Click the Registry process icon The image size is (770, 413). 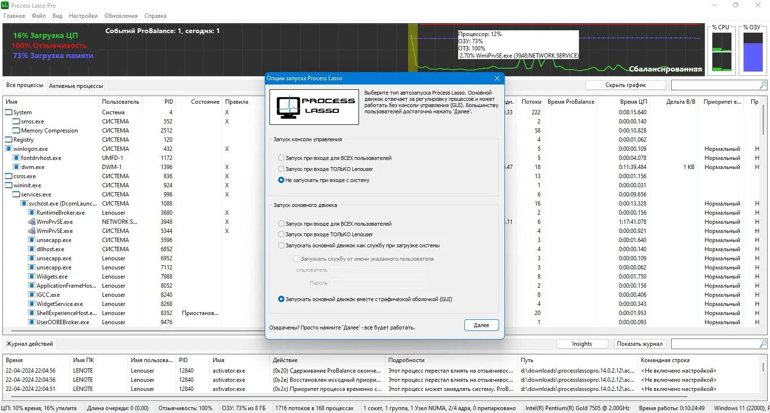click(x=9, y=140)
